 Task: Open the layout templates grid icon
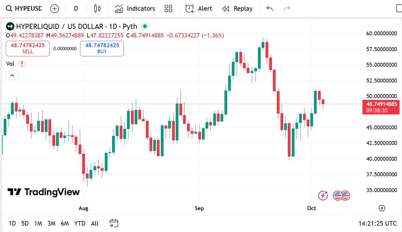point(168,9)
